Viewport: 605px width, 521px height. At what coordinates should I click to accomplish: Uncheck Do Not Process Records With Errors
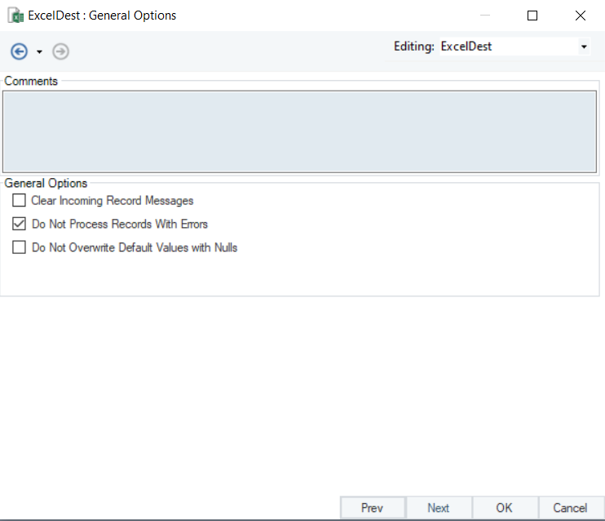point(20,224)
